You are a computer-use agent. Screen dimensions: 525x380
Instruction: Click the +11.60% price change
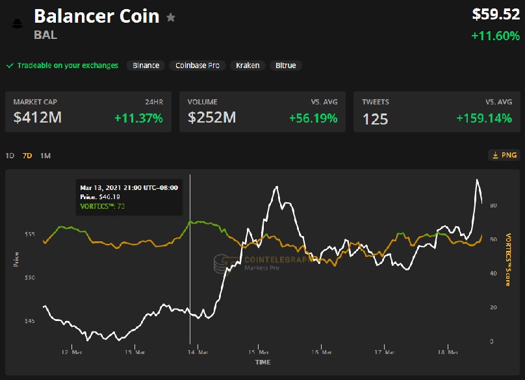[496, 36]
